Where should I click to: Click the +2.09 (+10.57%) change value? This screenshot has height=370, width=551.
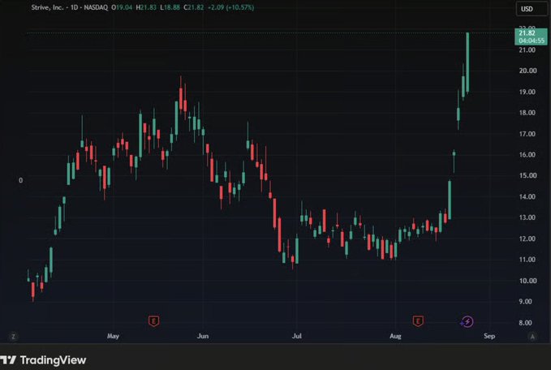(x=230, y=7)
